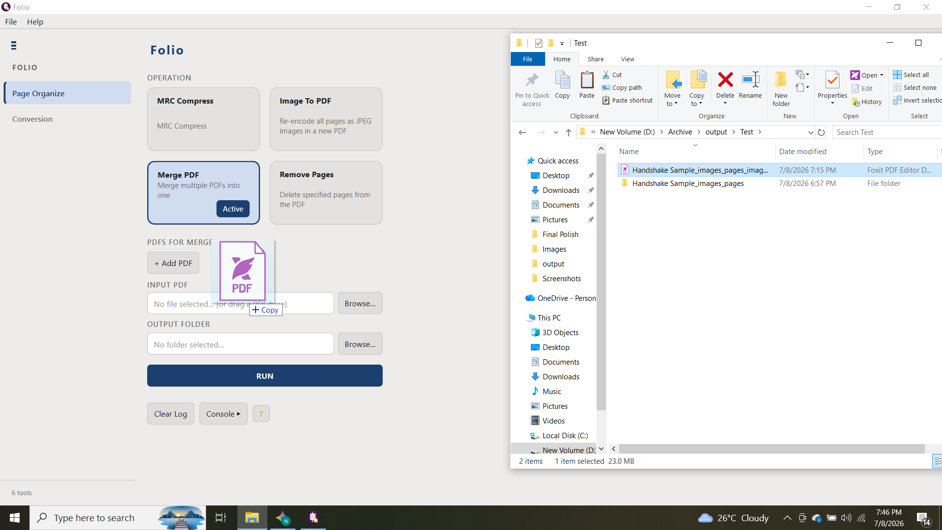Viewport: 942px width, 530px height.
Task: Open the Help menu in Folio
Action: 35,22
